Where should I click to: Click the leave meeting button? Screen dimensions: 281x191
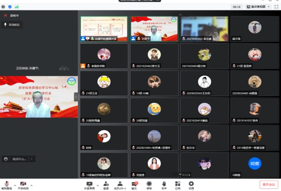(x=269, y=185)
